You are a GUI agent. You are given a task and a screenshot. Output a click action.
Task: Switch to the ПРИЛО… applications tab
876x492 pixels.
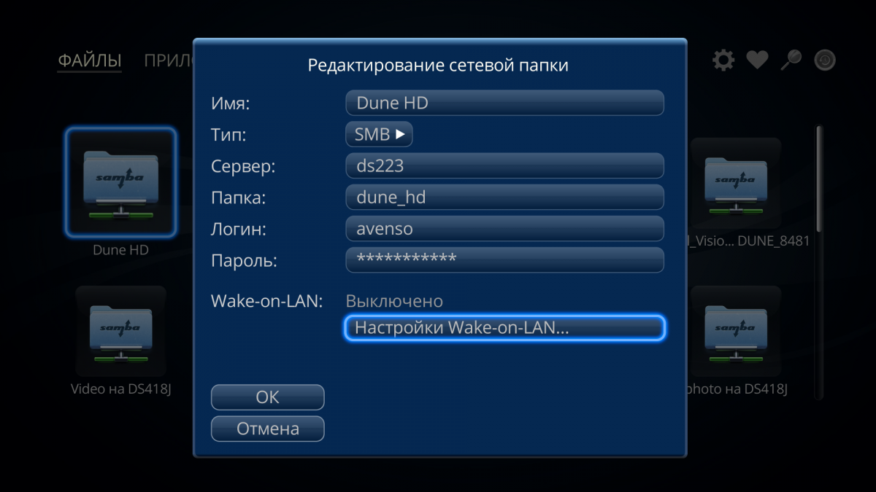(169, 60)
